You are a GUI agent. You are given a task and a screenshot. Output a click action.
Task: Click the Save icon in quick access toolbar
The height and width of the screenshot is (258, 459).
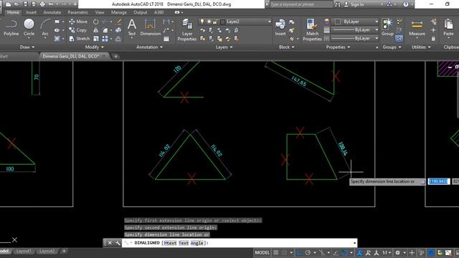coord(25,4)
